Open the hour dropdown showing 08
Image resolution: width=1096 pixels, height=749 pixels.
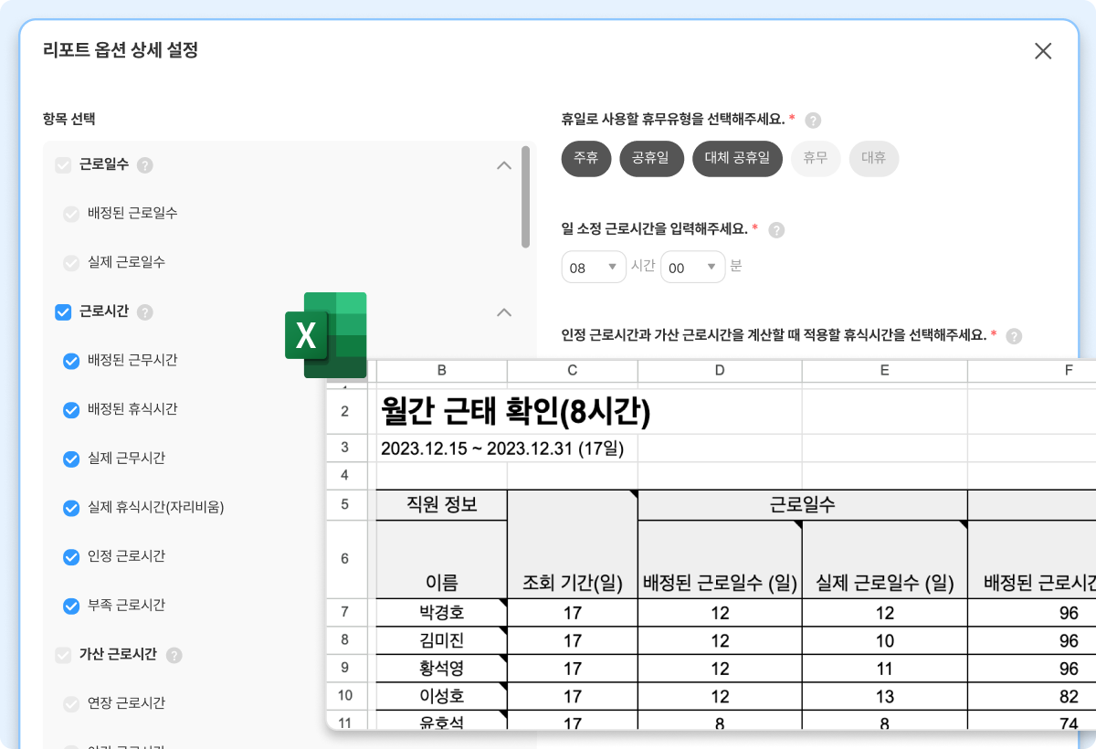point(594,267)
